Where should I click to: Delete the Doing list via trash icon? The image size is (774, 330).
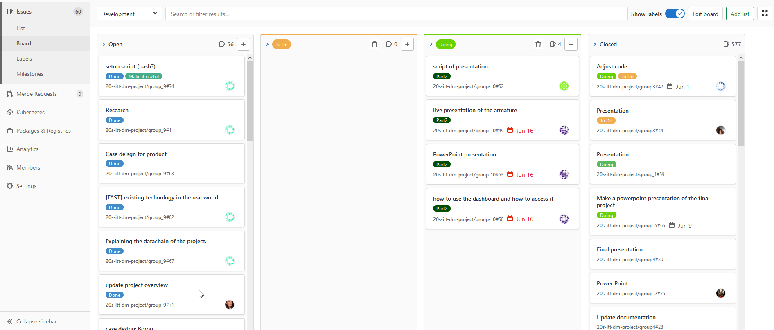[538, 44]
